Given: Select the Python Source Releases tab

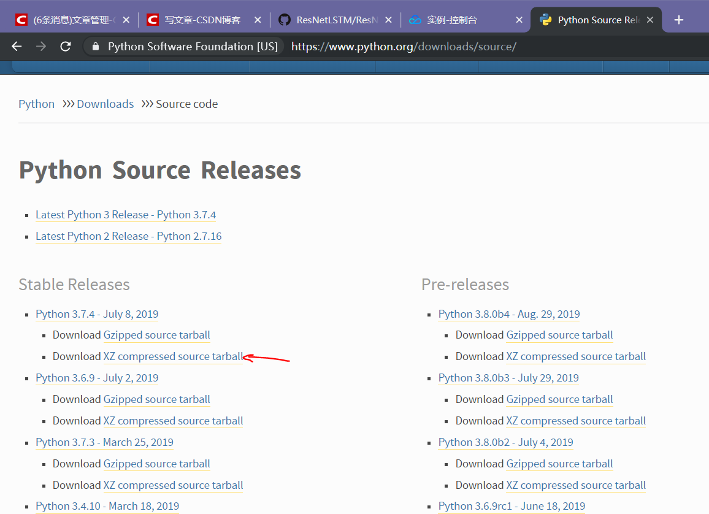Looking at the screenshot, I should 596,20.
